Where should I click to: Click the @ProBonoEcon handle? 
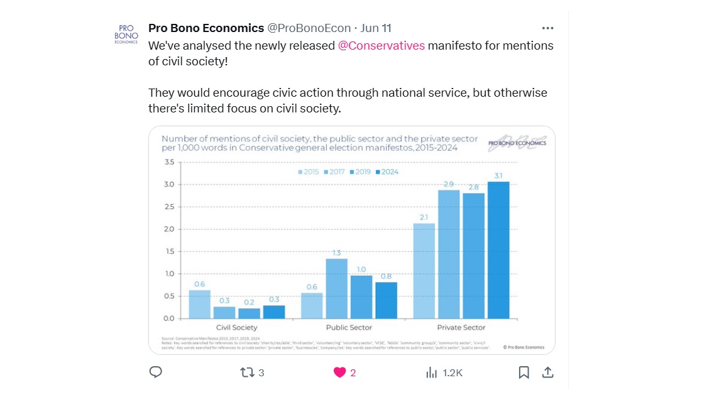[309, 28]
